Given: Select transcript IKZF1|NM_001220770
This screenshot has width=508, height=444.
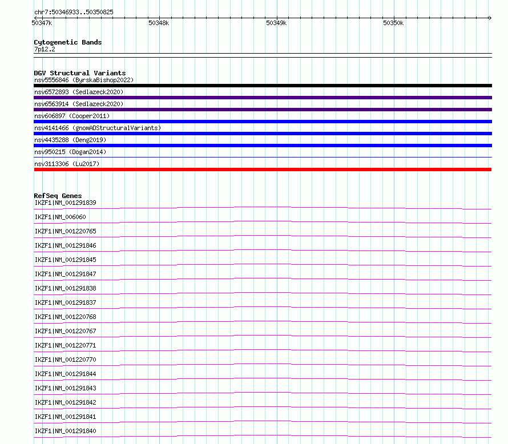Looking at the screenshot, I should coord(66,360).
